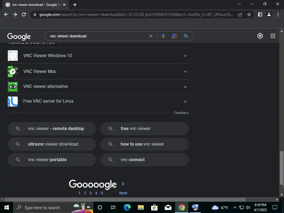Reload the current page
Screen dimensions: 284x213
coord(24,14)
